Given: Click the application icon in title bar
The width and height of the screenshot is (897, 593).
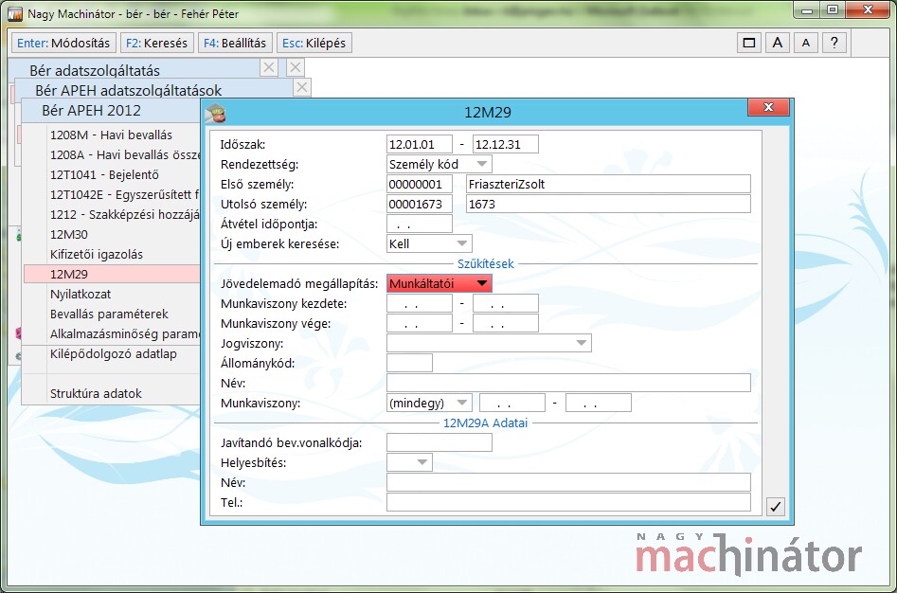Looking at the screenshot, I should (x=15, y=13).
